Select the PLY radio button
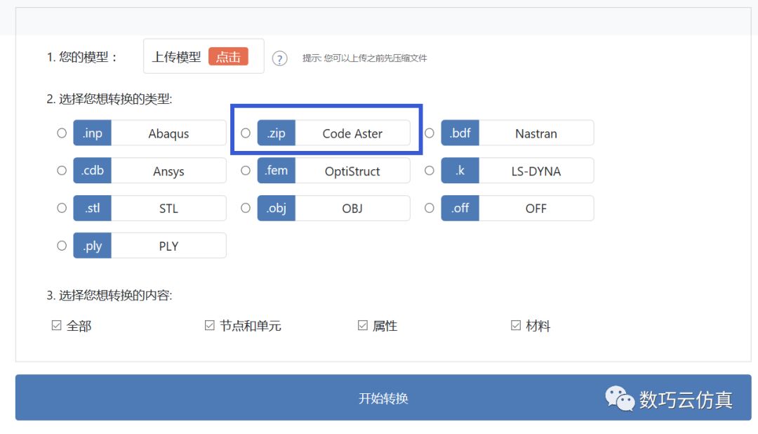 coord(62,246)
